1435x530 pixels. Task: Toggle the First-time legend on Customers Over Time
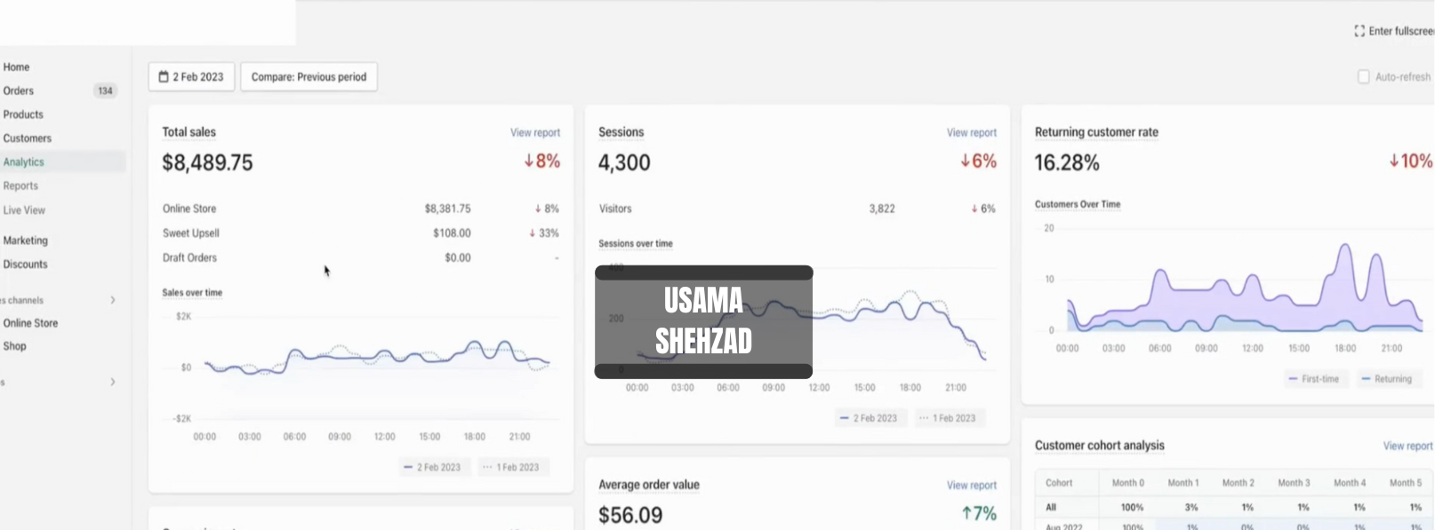(x=1313, y=379)
